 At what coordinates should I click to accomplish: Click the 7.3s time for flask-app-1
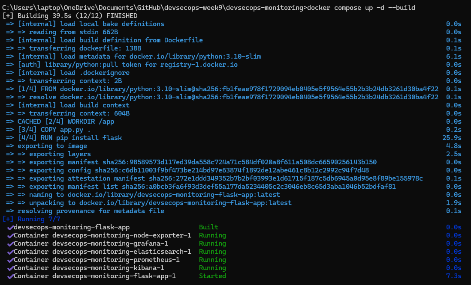(454, 276)
